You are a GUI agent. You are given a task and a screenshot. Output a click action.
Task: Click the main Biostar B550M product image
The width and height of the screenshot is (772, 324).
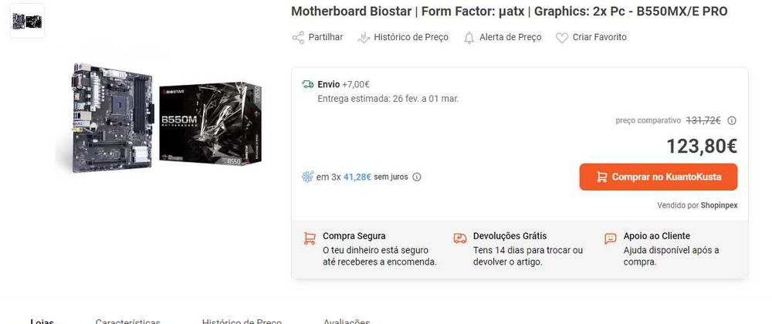pos(161,114)
